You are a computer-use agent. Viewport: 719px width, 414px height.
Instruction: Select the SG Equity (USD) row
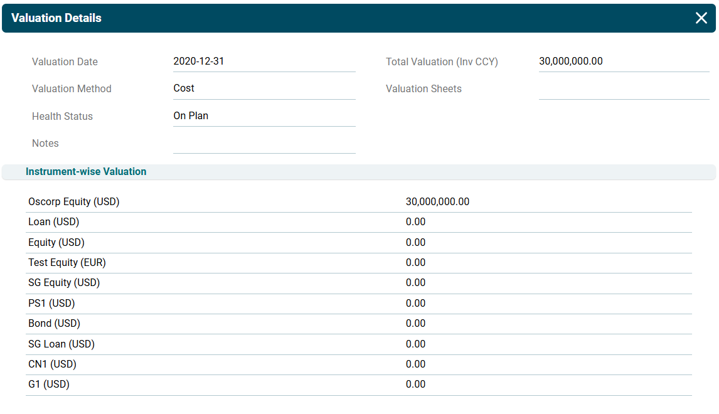point(64,283)
